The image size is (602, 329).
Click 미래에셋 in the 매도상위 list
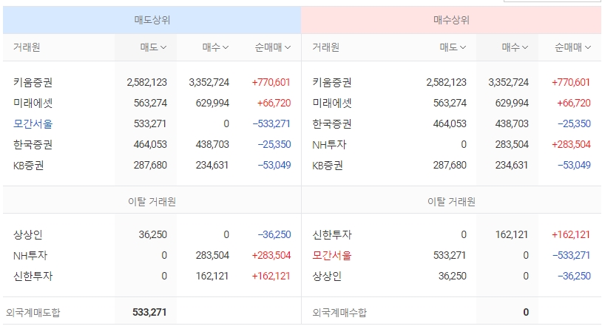click(33, 103)
